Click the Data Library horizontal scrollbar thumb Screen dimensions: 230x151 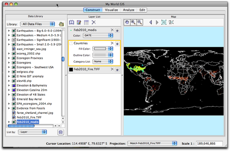coord(21,126)
